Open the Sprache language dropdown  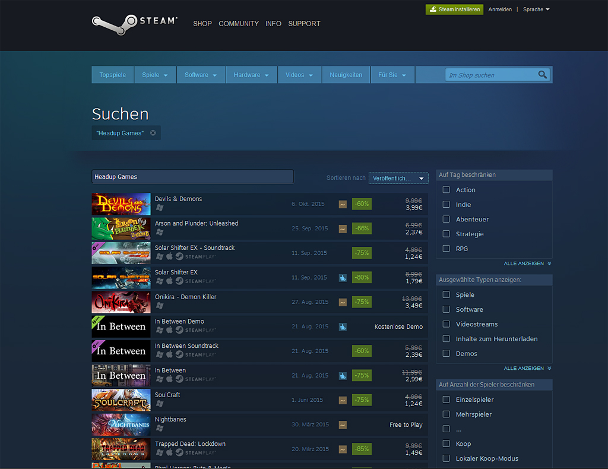click(x=536, y=9)
